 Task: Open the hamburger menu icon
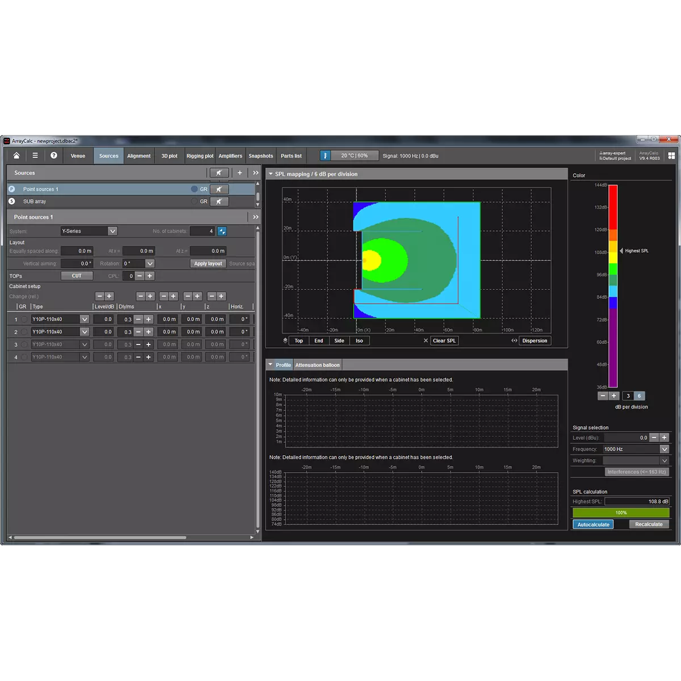coord(35,155)
